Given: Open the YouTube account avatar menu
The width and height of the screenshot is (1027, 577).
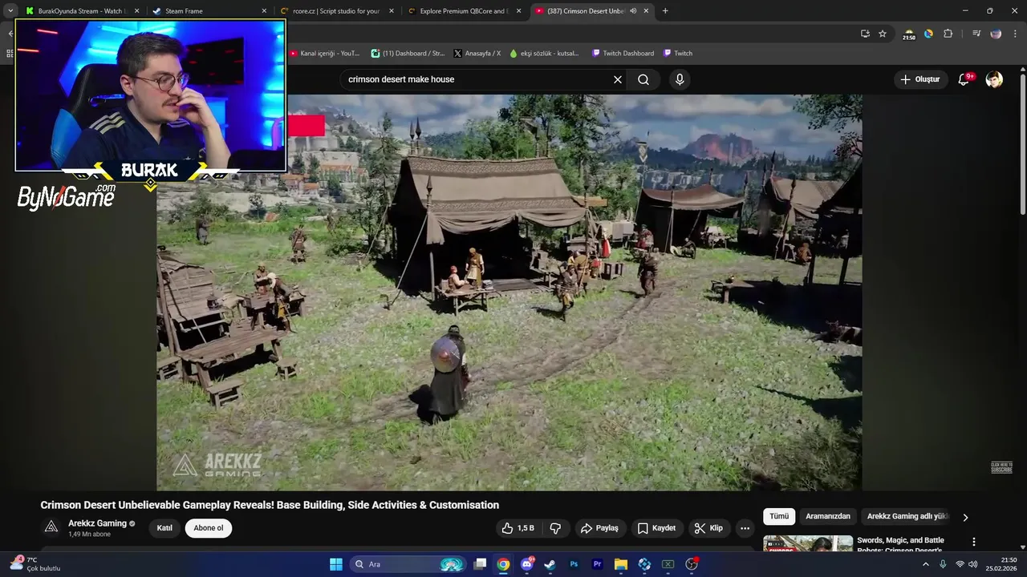Looking at the screenshot, I should point(994,79).
